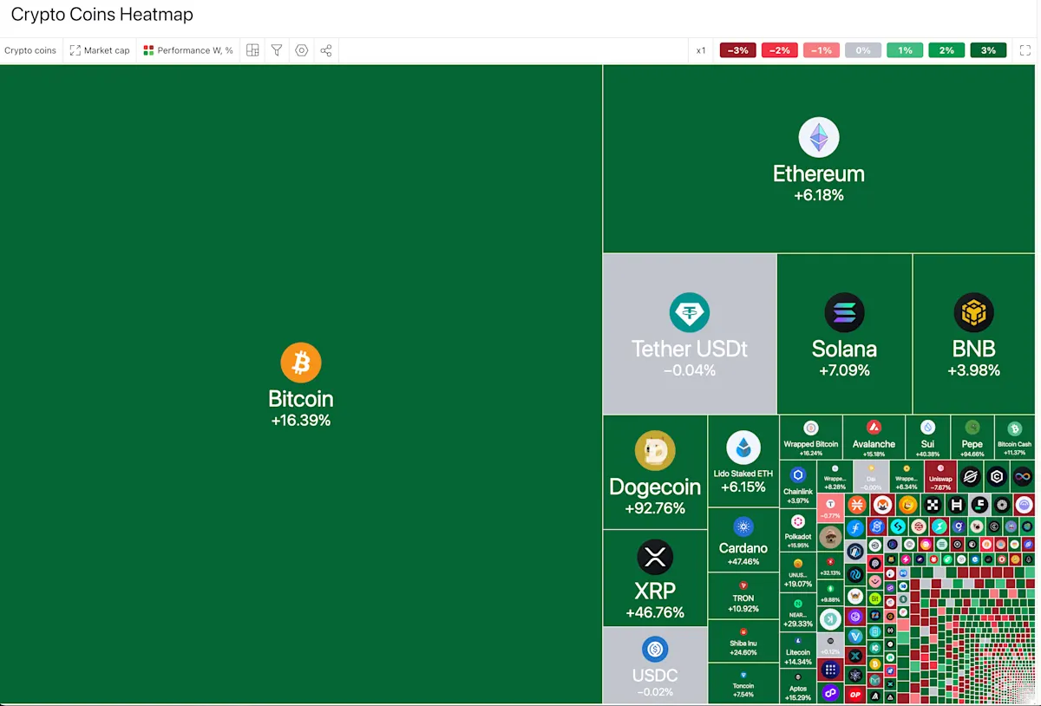The height and width of the screenshot is (706, 1041).
Task: Click the USDC logo icon
Action: coord(655,649)
